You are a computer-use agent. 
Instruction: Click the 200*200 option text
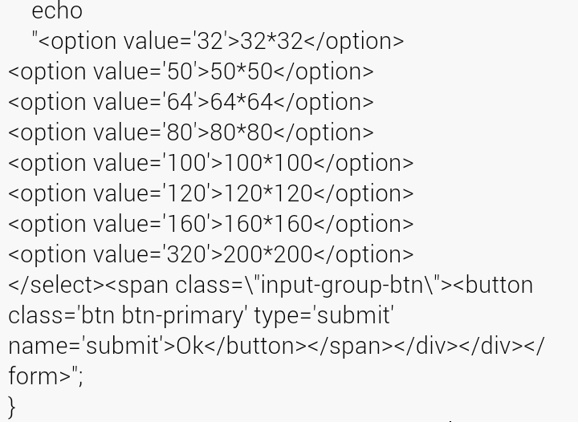pyautogui.click(x=268, y=254)
